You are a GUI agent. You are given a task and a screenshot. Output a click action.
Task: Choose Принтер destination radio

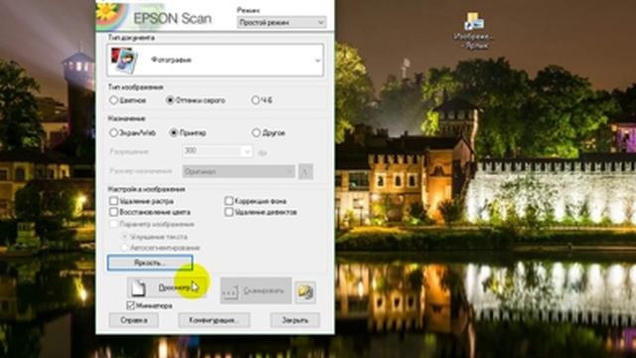(174, 132)
